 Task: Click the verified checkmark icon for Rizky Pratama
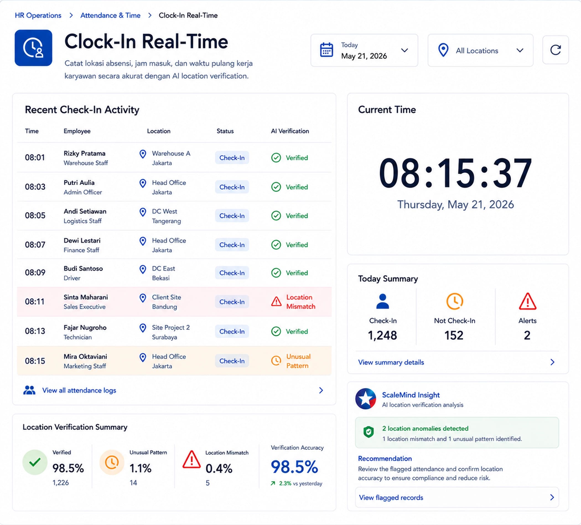[x=276, y=158]
